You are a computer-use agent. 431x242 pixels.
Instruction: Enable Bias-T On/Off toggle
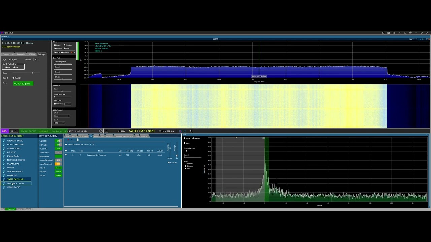click(14, 78)
